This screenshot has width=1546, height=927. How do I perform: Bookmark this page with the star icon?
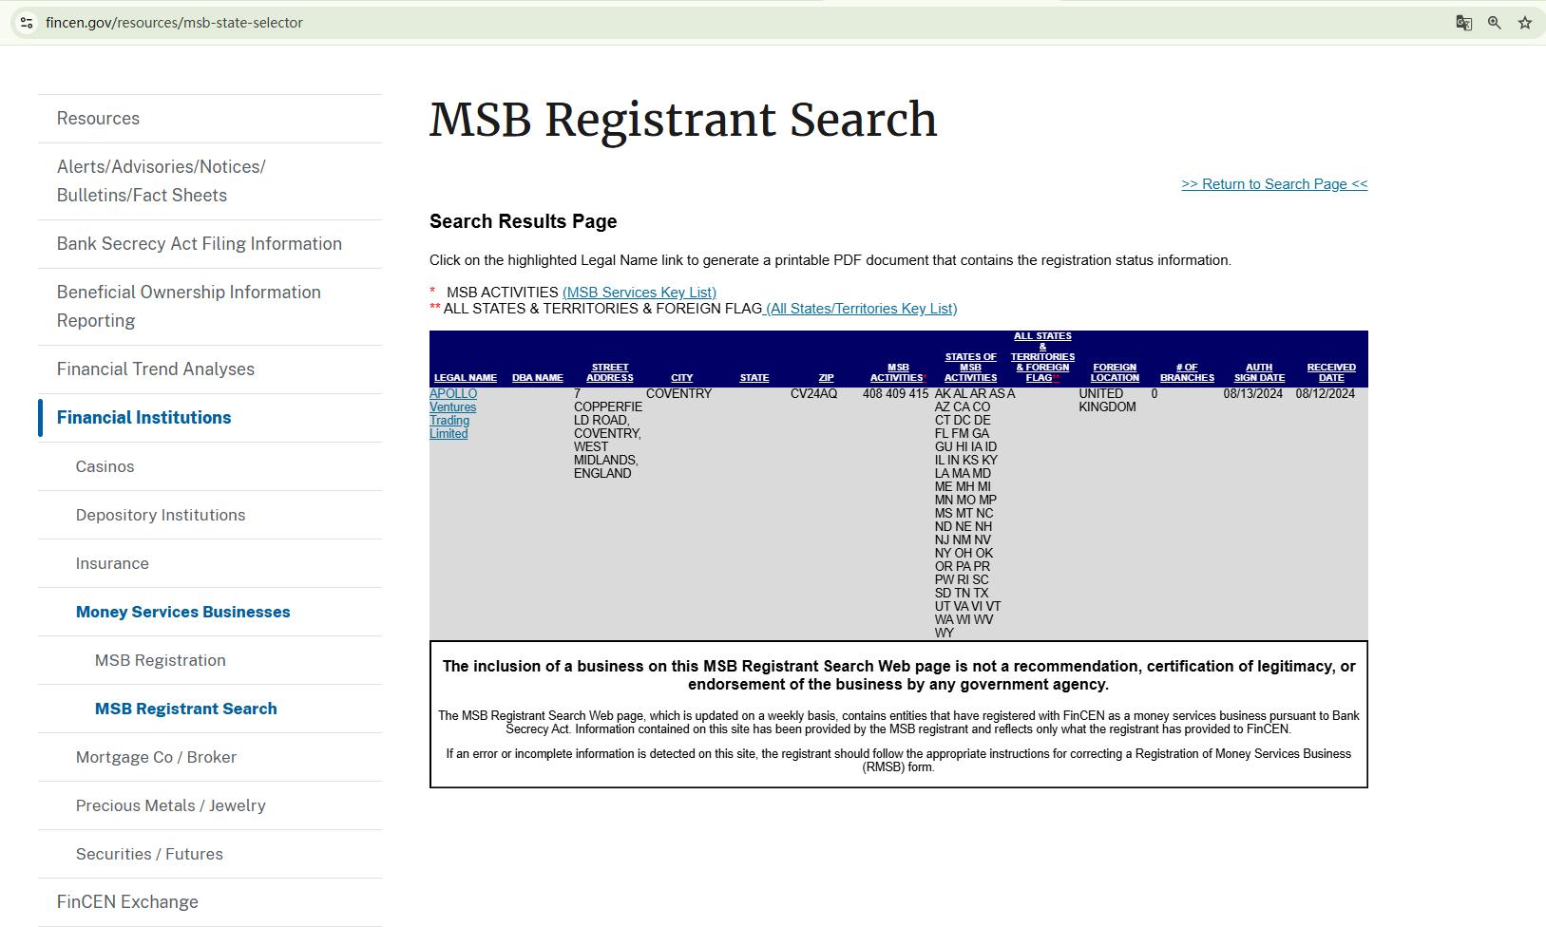[1525, 23]
